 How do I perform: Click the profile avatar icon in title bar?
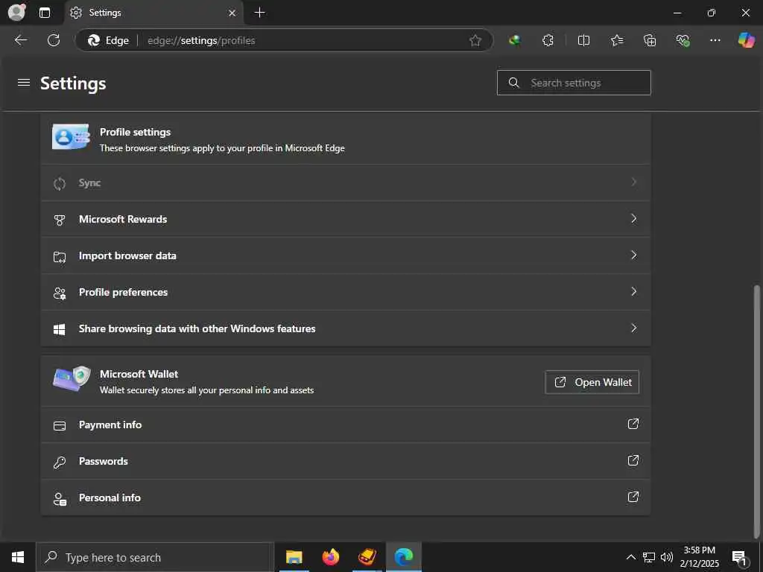click(x=16, y=12)
